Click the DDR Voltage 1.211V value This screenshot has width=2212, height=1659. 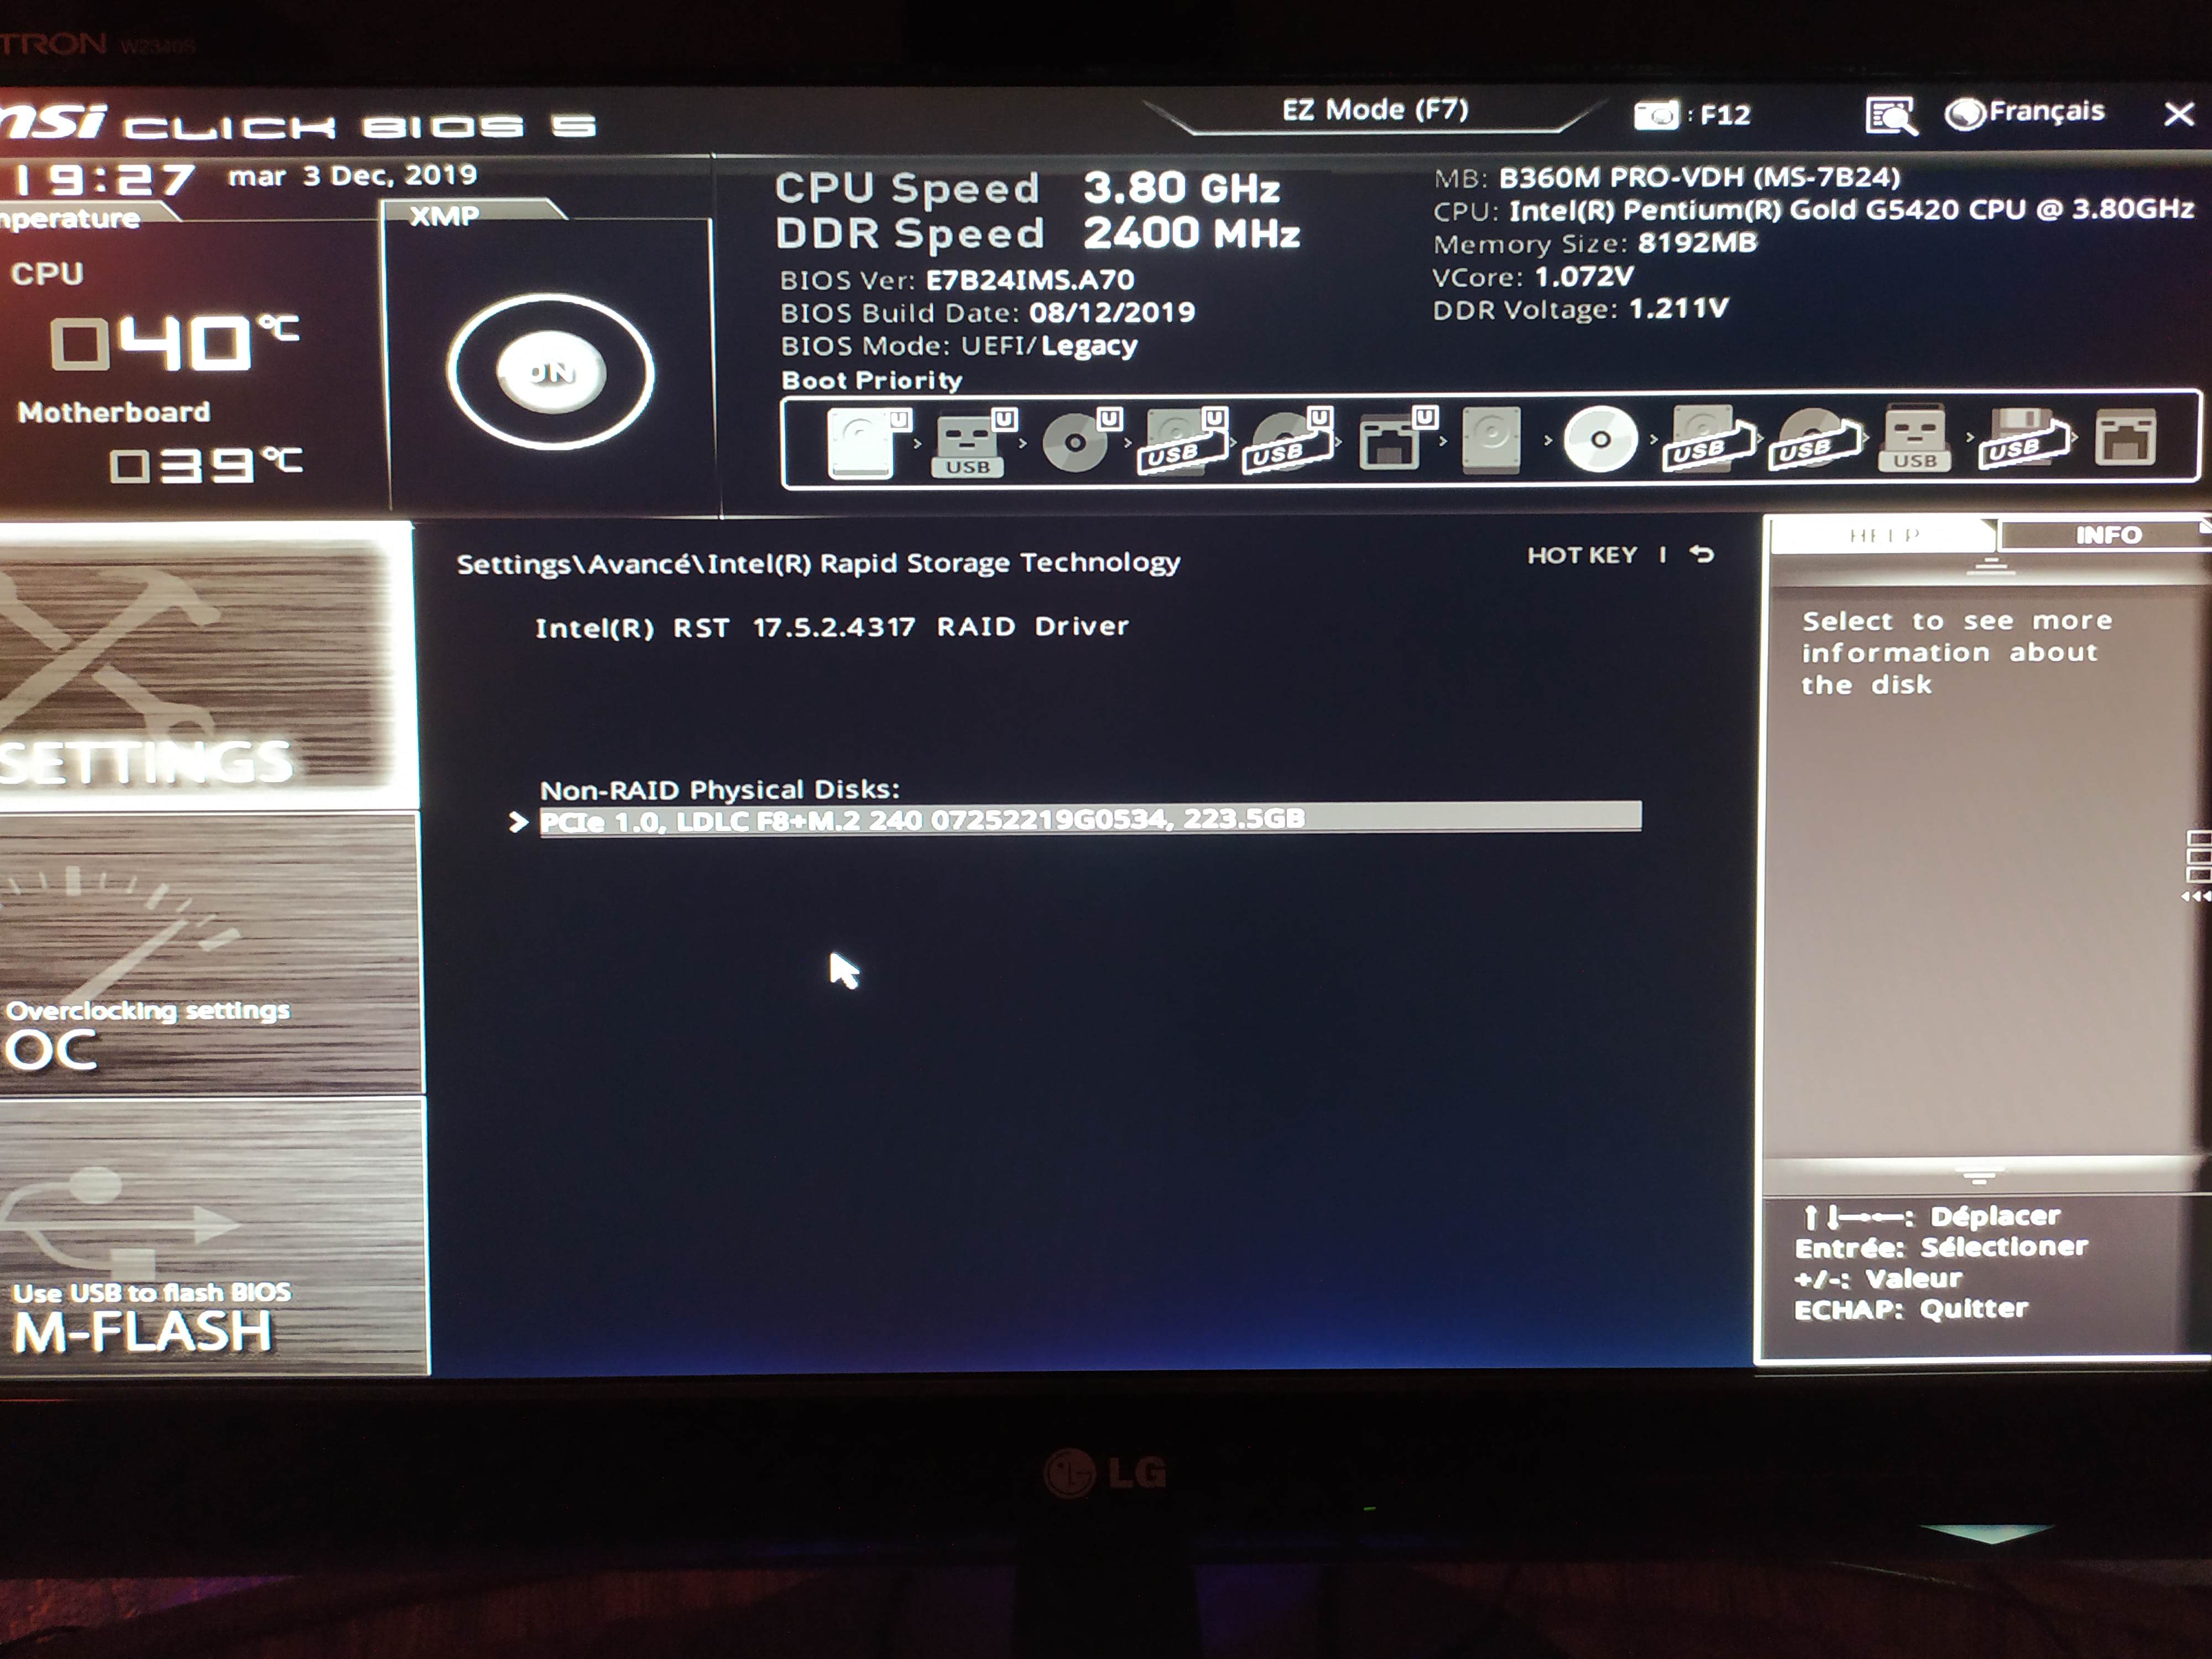pos(1678,309)
